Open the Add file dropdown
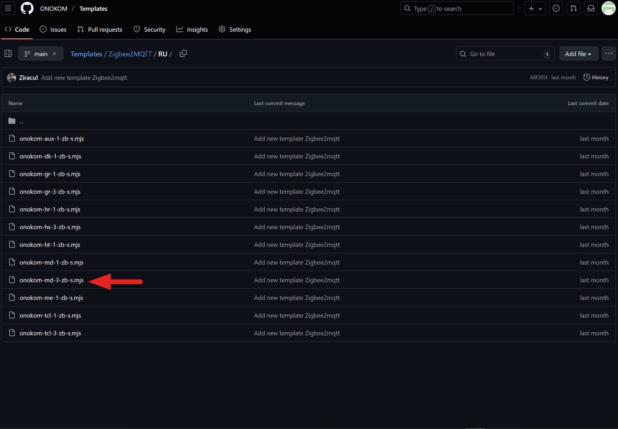This screenshot has height=429, width=618. click(578, 54)
